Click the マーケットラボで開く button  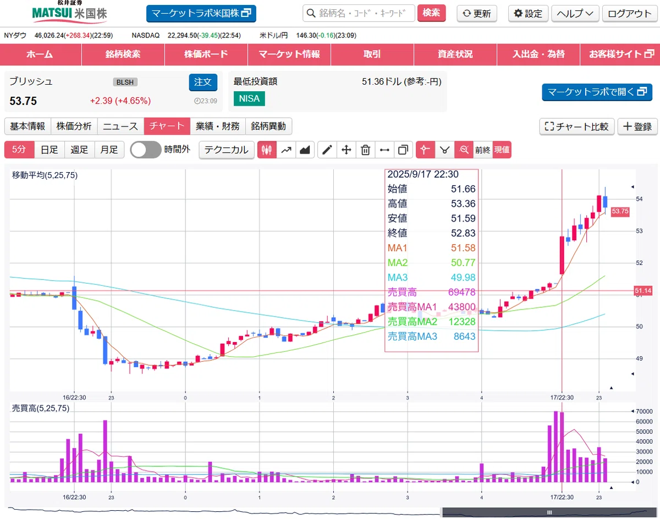(597, 92)
